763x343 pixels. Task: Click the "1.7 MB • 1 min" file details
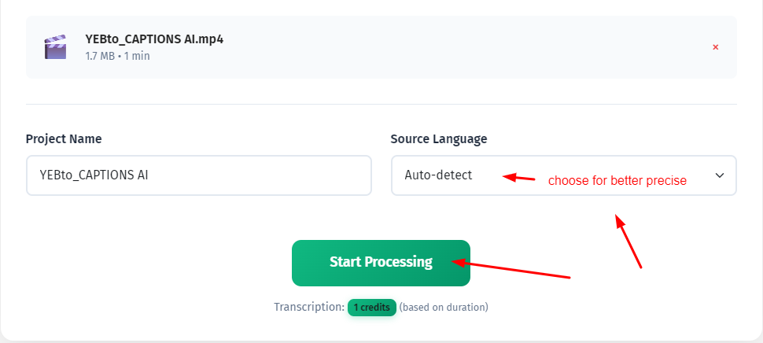(117, 56)
